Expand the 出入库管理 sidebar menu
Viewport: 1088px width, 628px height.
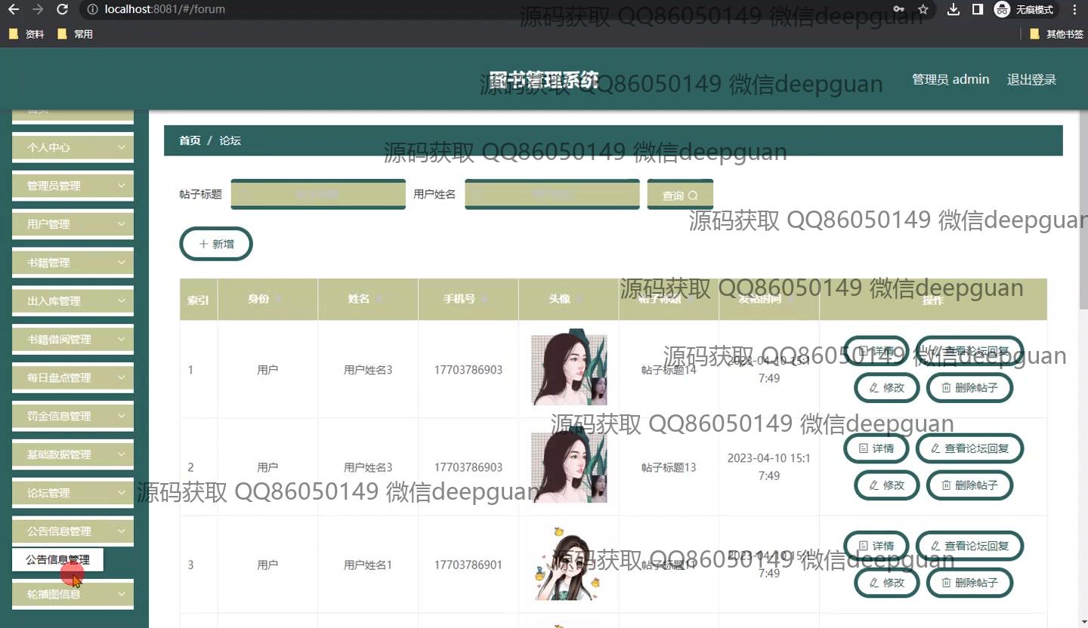point(73,301)
